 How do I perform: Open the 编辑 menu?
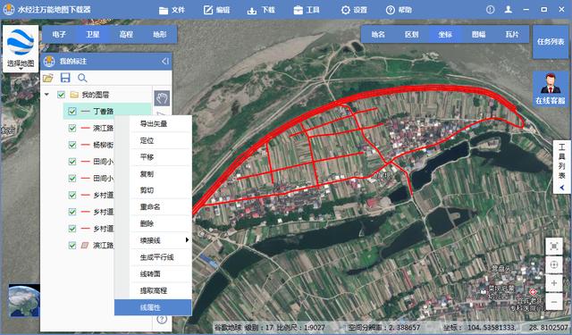[216, 10]
